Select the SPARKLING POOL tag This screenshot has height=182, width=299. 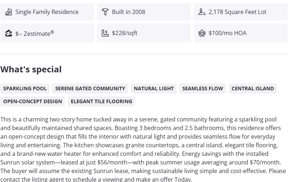[25, 88]
